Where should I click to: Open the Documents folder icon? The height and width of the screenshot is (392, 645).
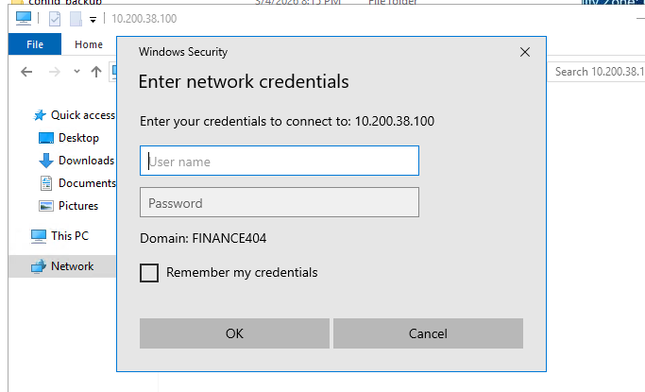(x=46, y=183)
